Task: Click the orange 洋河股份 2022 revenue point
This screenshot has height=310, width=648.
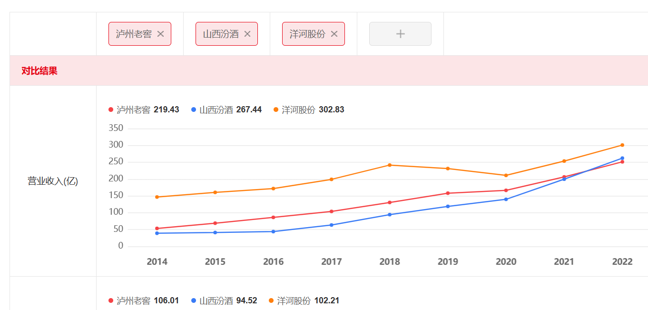Action: click(x=622, y=145)
